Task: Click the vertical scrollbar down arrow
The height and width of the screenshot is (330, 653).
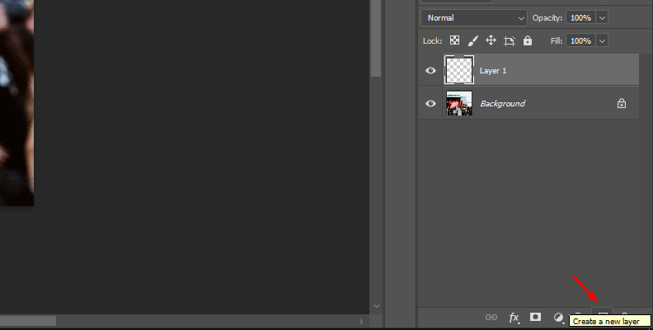Action: click(377, 306)
